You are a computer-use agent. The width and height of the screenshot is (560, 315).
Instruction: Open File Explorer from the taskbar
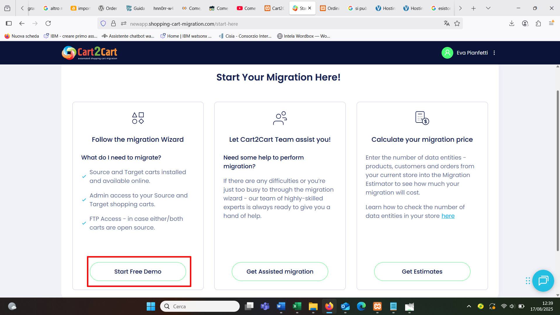click(313, 306)
